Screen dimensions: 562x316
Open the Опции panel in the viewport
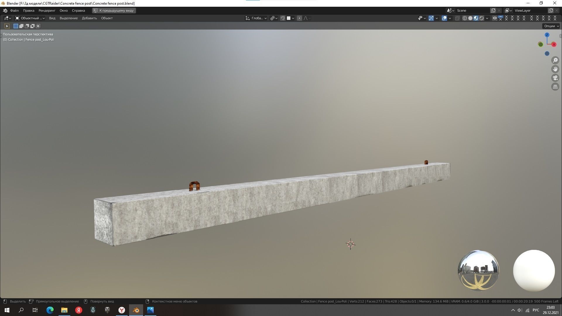551,26
